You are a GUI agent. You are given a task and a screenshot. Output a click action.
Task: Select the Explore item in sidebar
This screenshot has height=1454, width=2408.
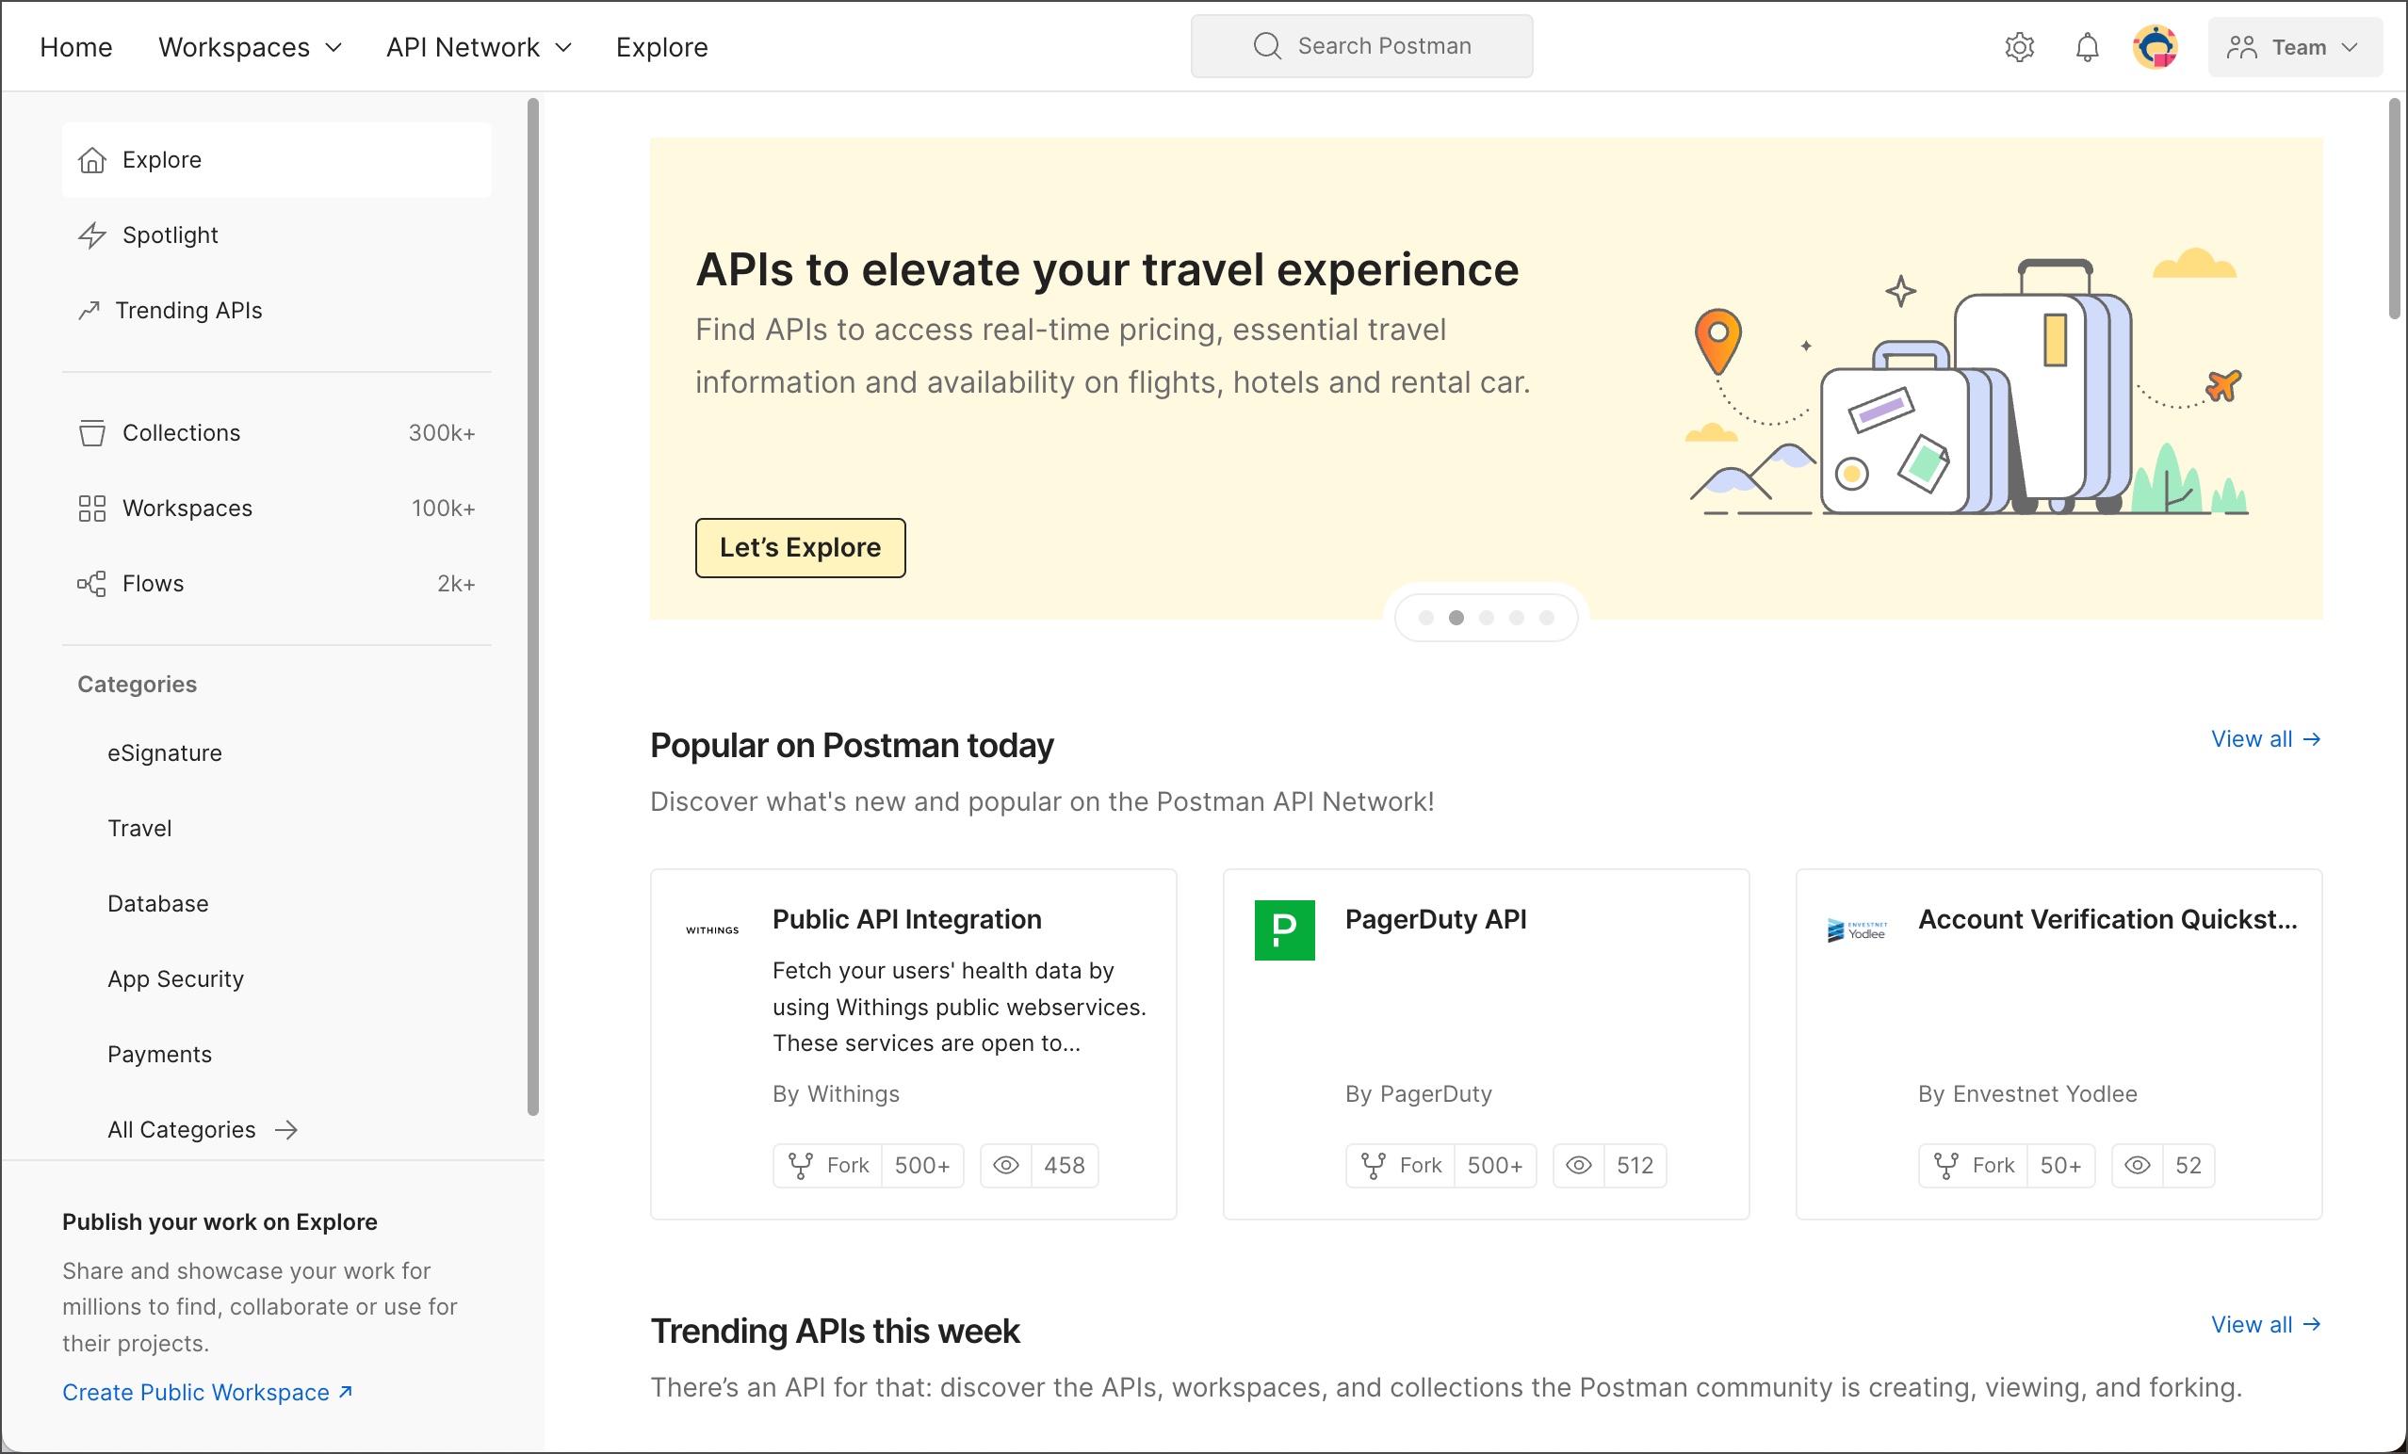[x=277, y=159]
